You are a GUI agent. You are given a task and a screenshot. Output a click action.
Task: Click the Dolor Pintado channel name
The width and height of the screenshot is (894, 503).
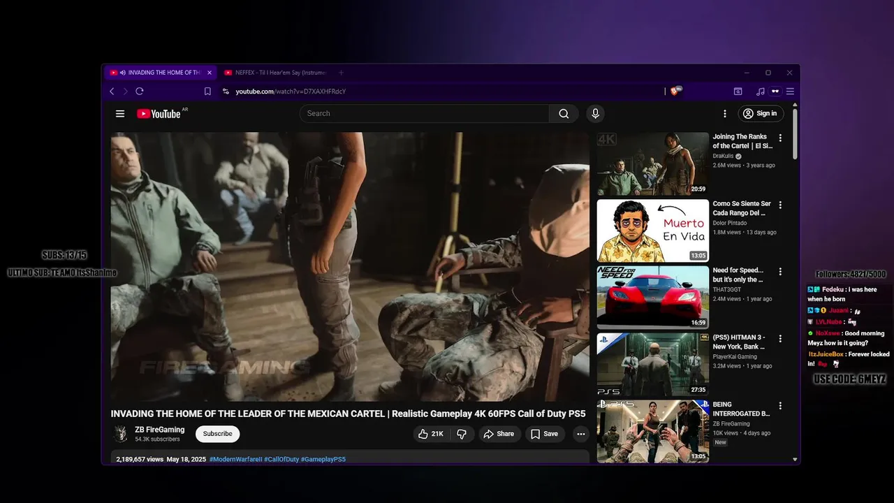point(730,223)
